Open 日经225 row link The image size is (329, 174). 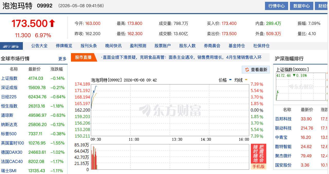tap(9, 97)
